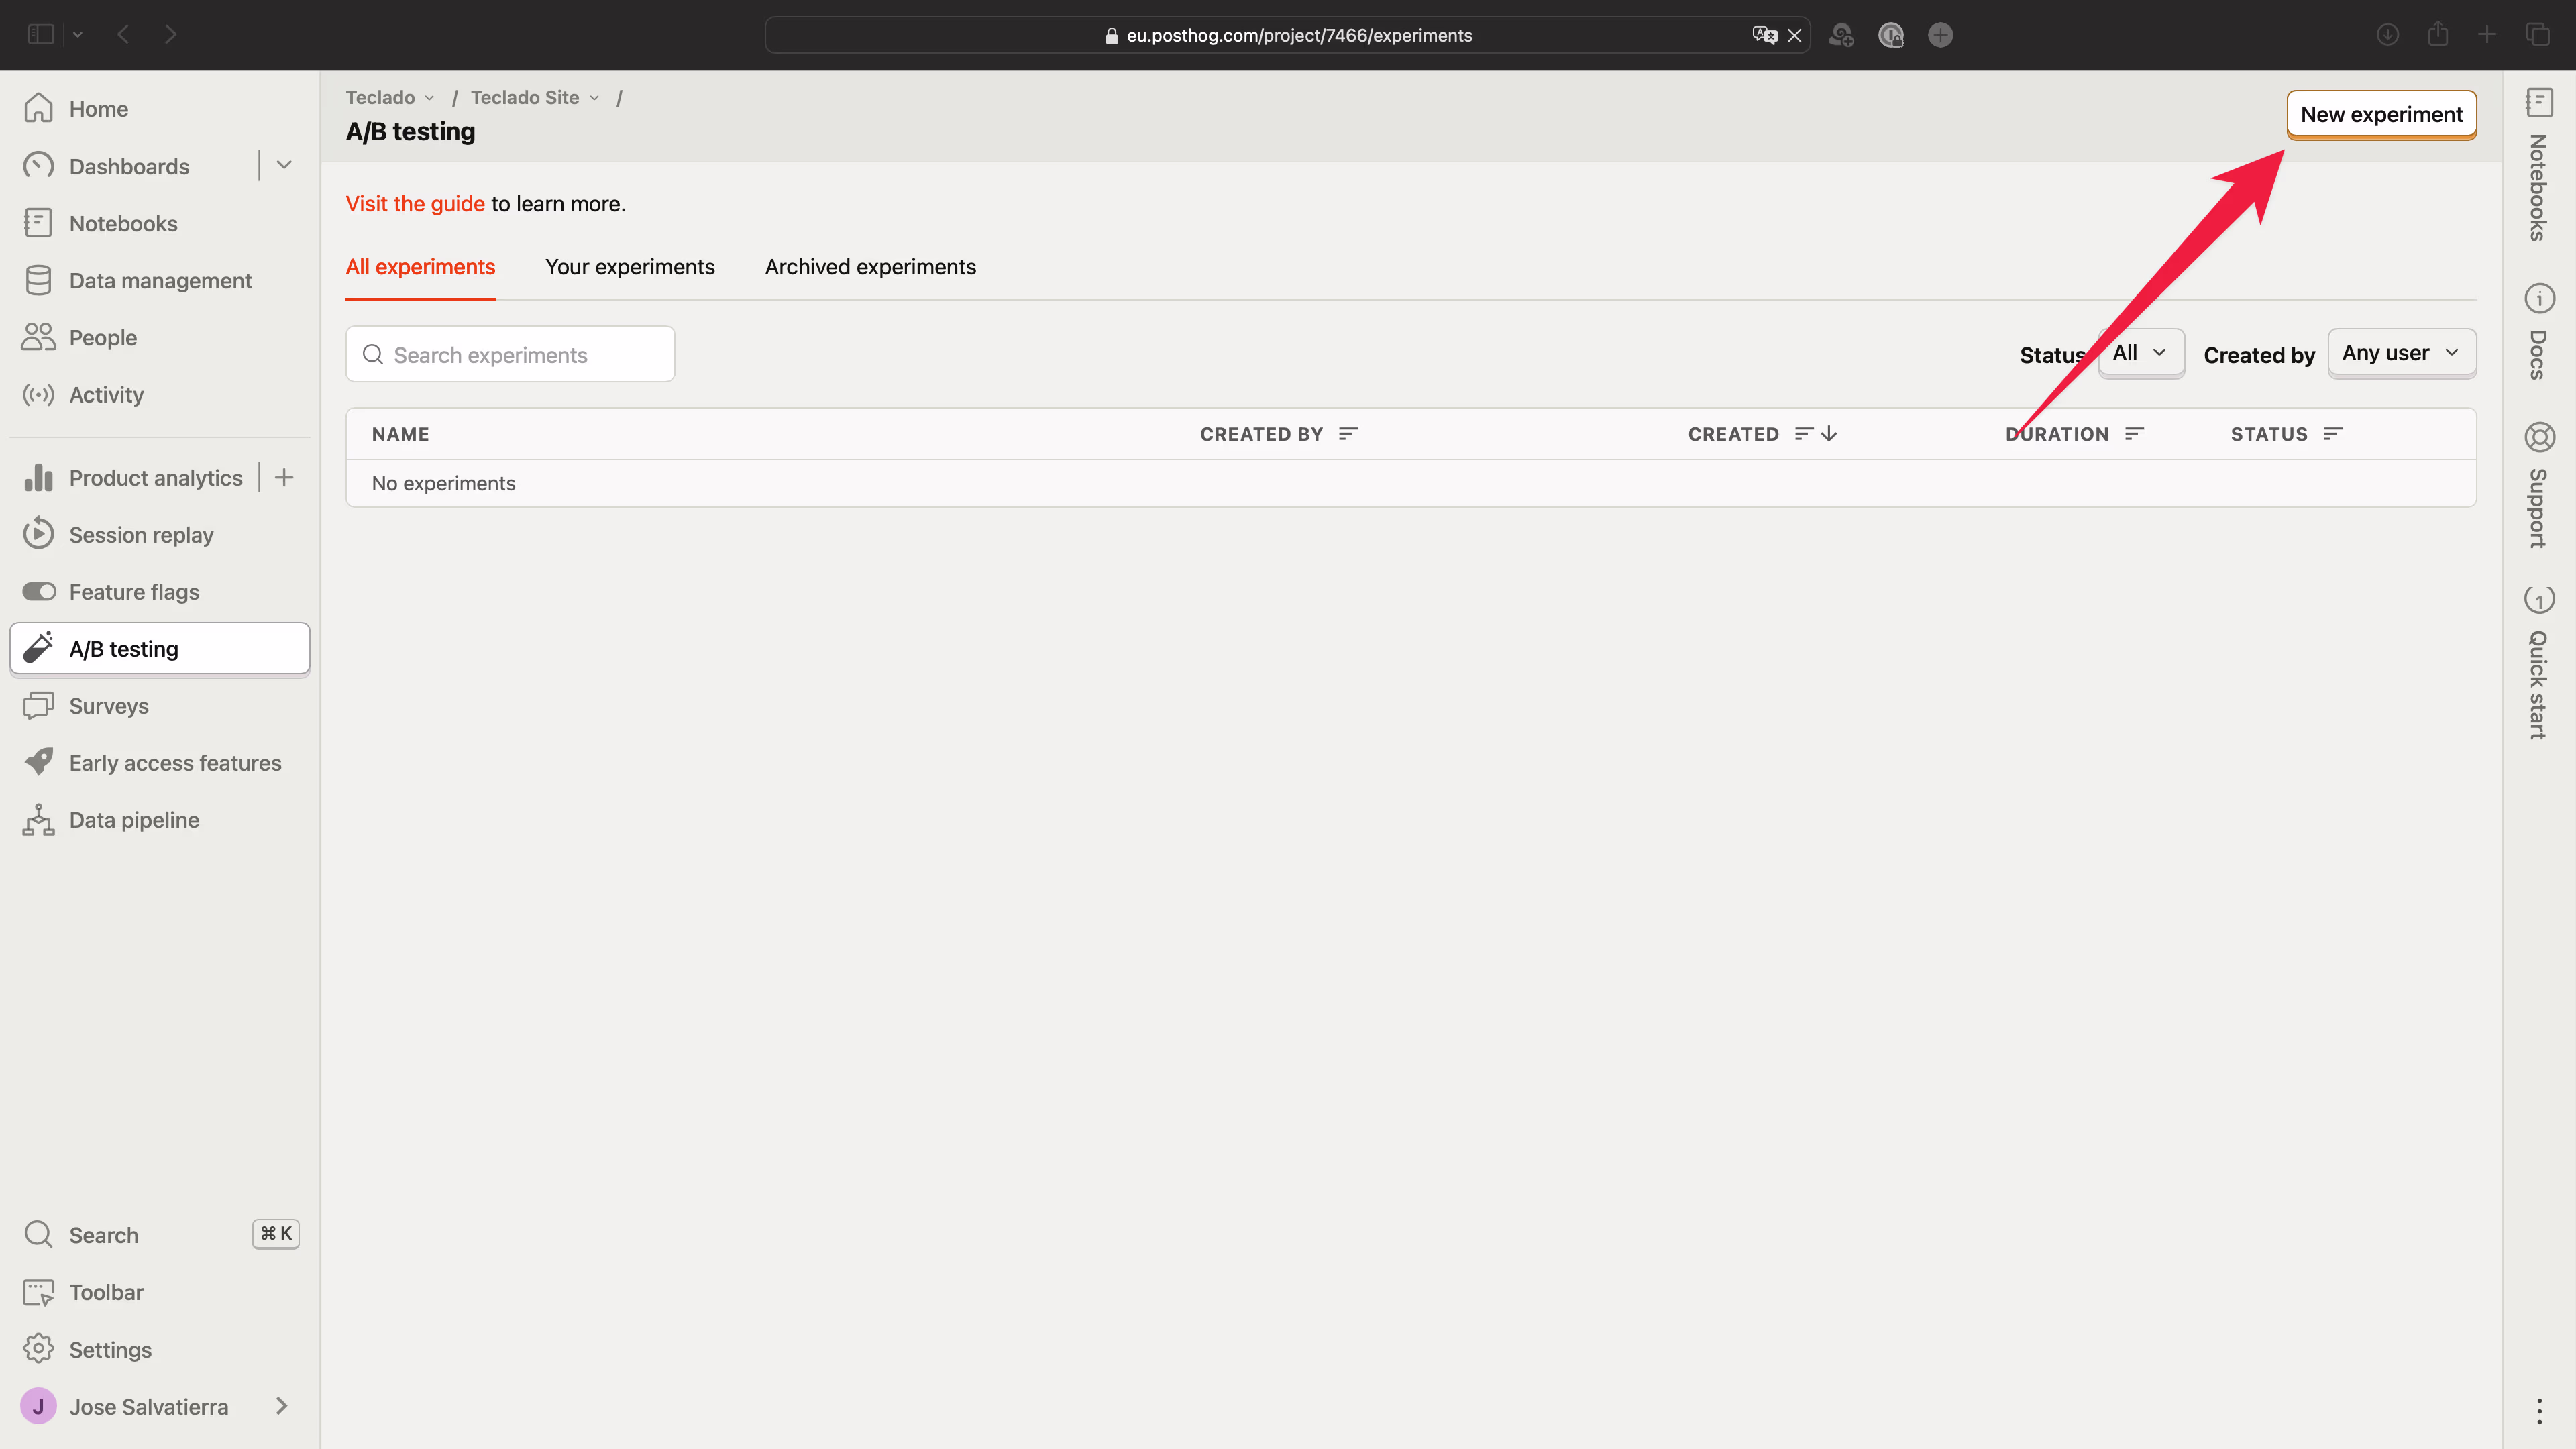Open the Status All dropdown

tap(2141, 353)
